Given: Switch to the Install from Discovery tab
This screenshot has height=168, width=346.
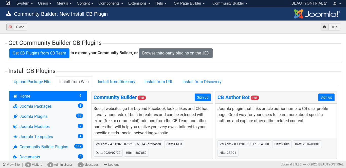Looking at the screenshot, I should click(202, 82).
